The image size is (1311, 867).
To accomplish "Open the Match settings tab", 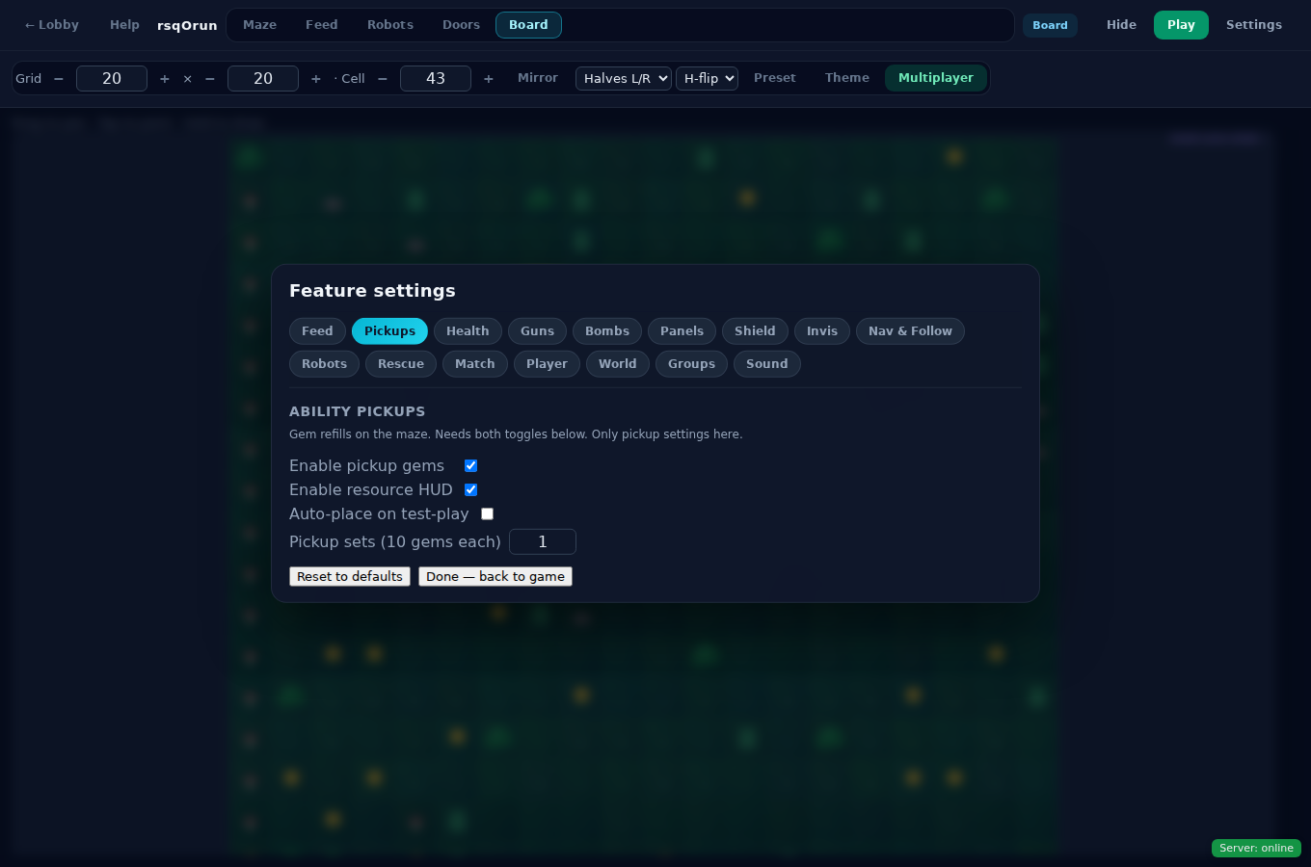I will pyautogui.click(x=475, y=364).
